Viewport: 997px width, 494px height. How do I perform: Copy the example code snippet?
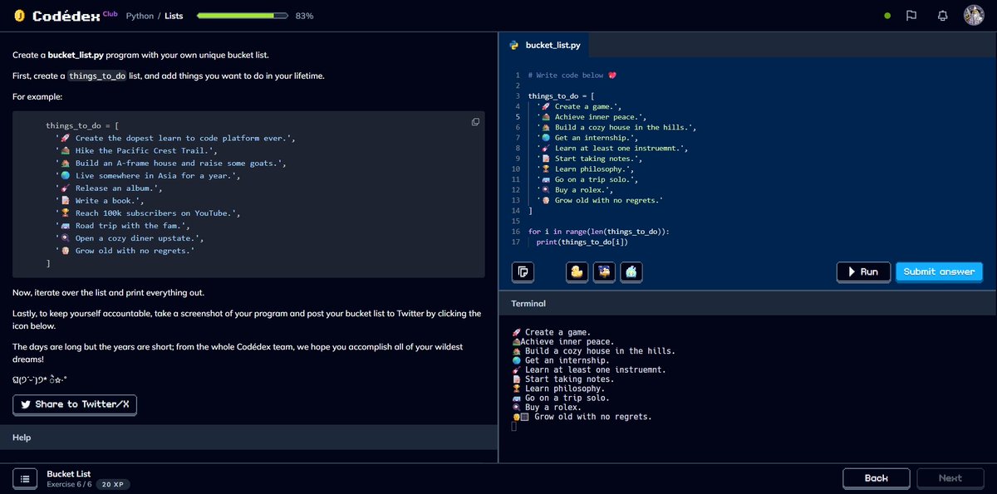475,122
